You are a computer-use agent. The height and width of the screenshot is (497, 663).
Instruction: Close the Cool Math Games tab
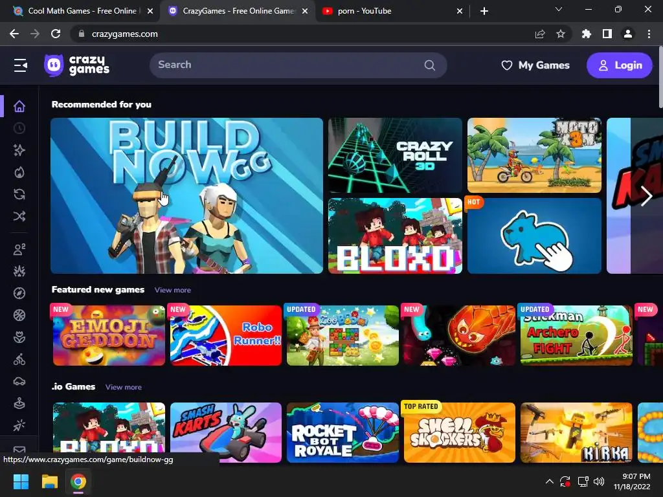[150, 11]
